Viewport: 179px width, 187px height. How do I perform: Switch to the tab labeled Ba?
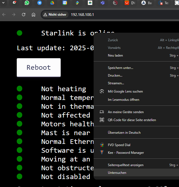[x=147, y=3]
